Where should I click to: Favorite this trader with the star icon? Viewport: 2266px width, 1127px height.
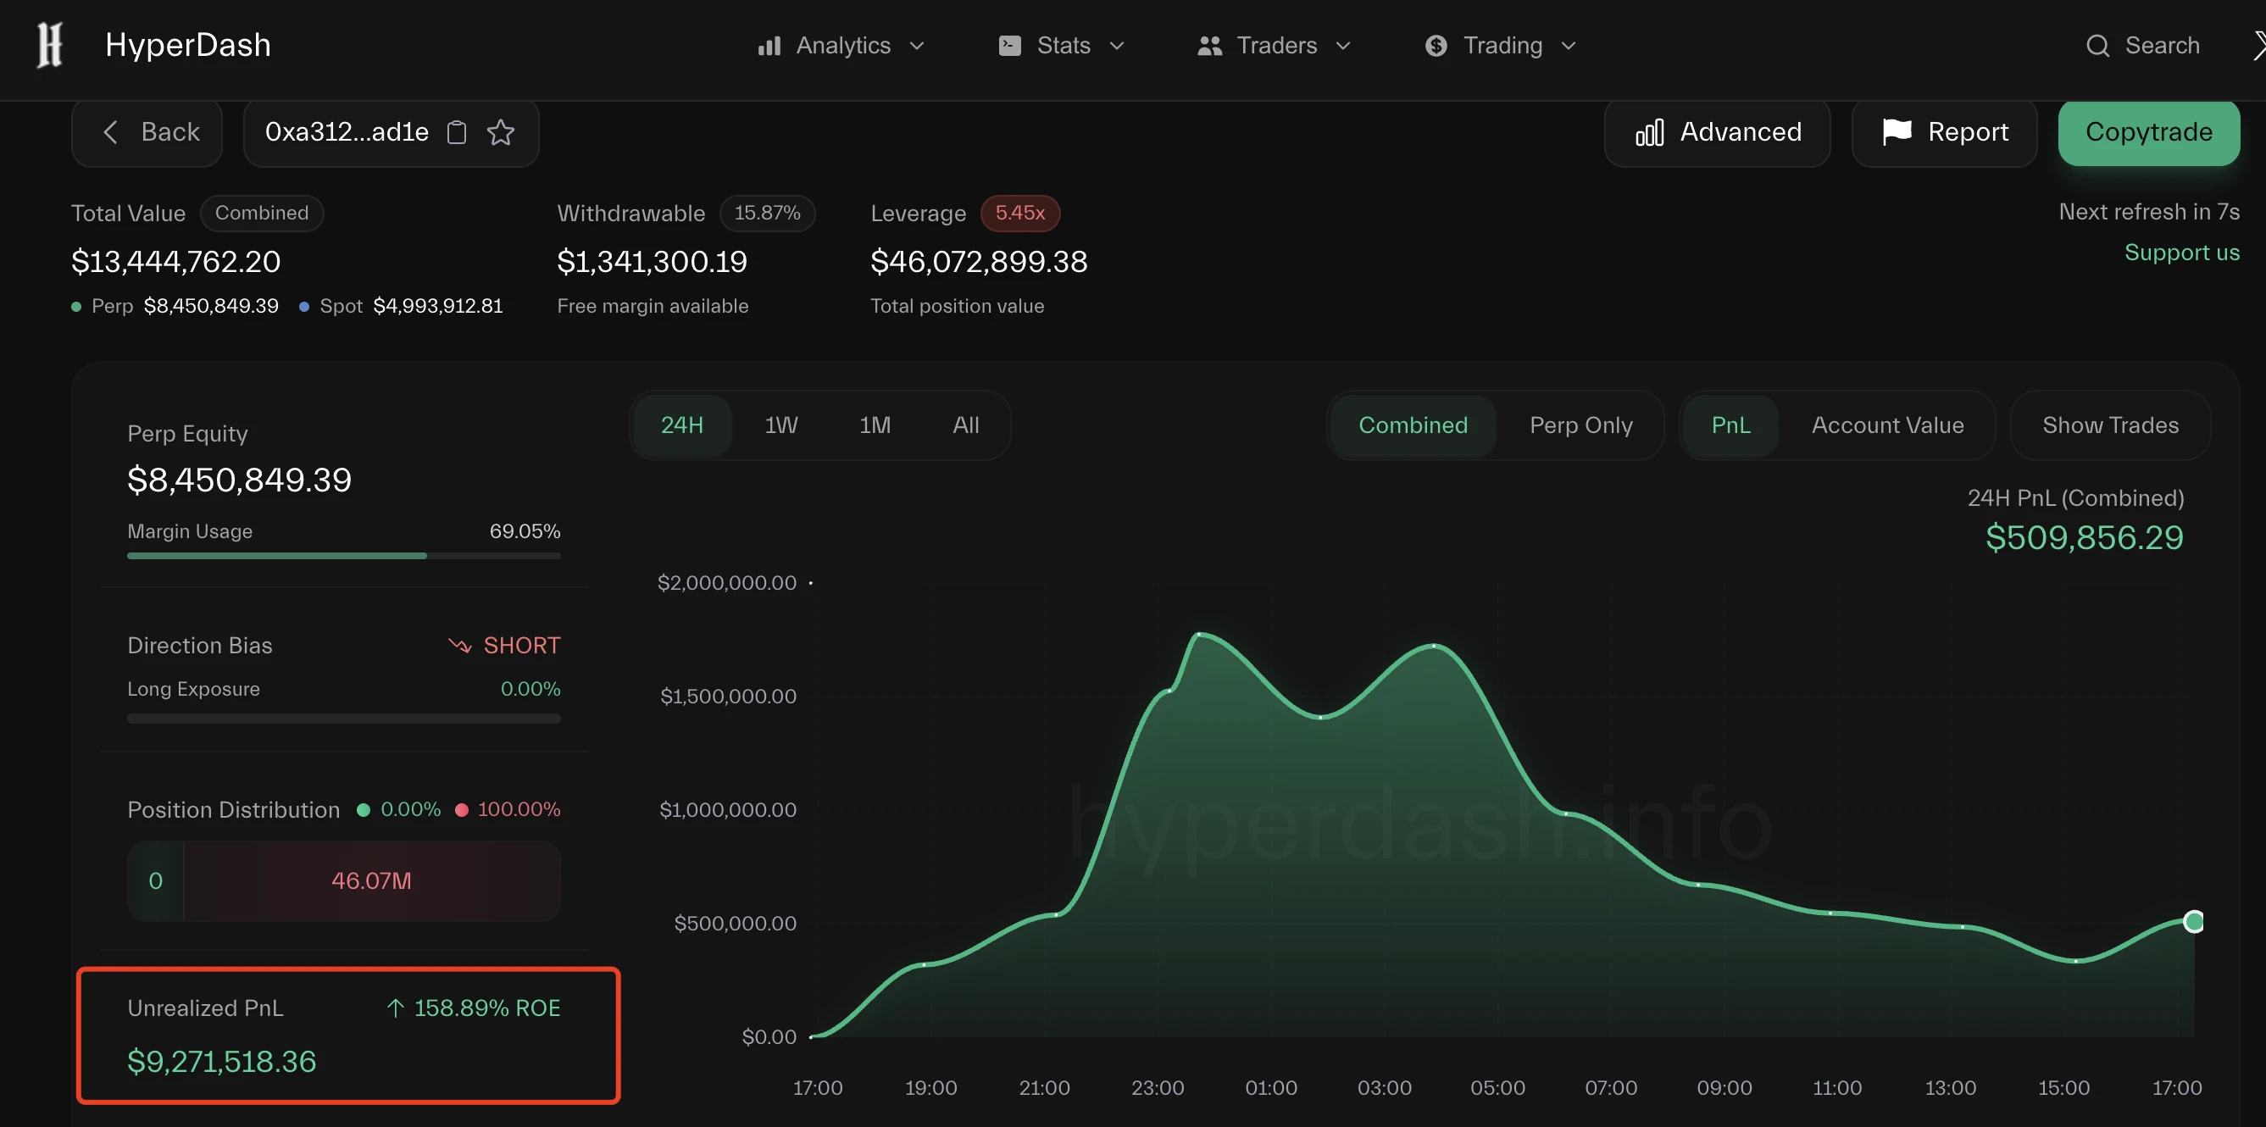(500, 132)
